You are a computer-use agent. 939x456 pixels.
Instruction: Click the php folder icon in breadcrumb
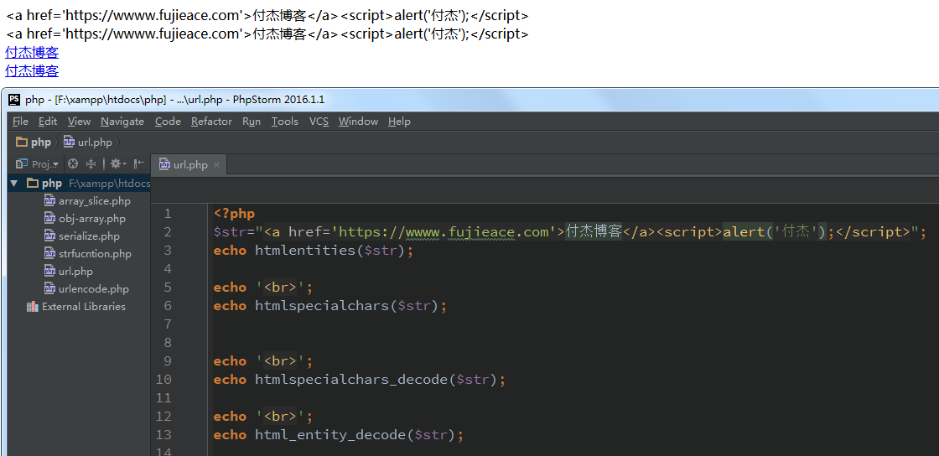tap(22, 142)
